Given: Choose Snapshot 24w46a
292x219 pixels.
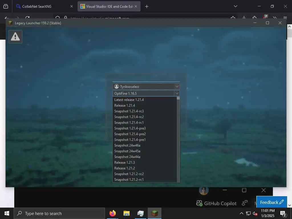Looking at the screenshot, I should (145, 145).
